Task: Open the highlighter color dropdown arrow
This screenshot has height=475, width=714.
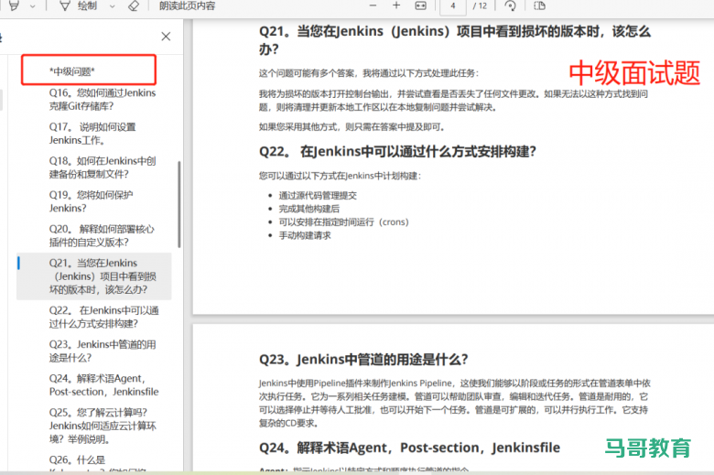Action: click(x=33, y=5)
